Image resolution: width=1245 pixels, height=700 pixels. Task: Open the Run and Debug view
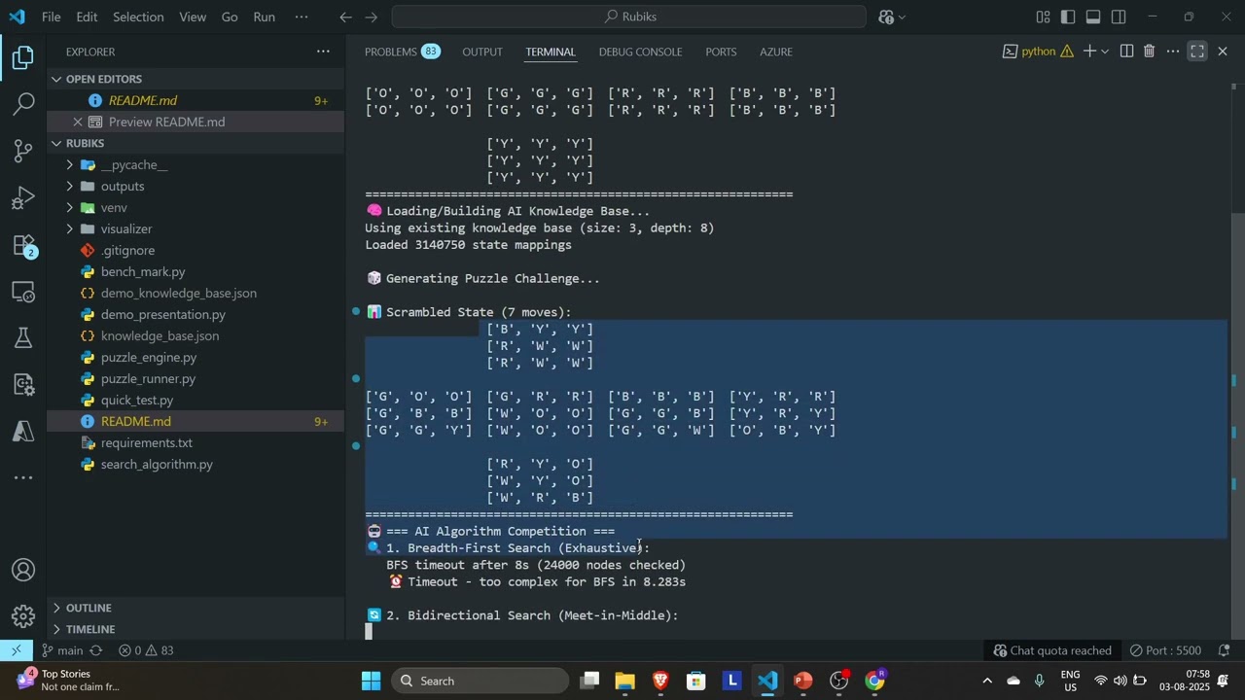coord(23,198)
